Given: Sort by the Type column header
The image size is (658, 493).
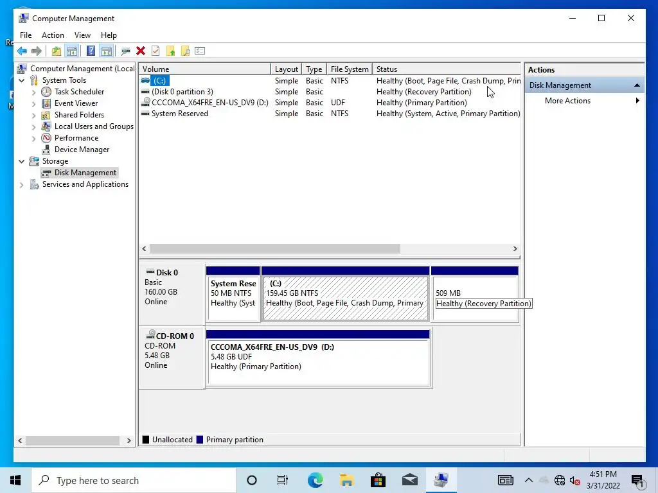Looking at the screenshot, I should pyautogui.click(x=314, y=69).
